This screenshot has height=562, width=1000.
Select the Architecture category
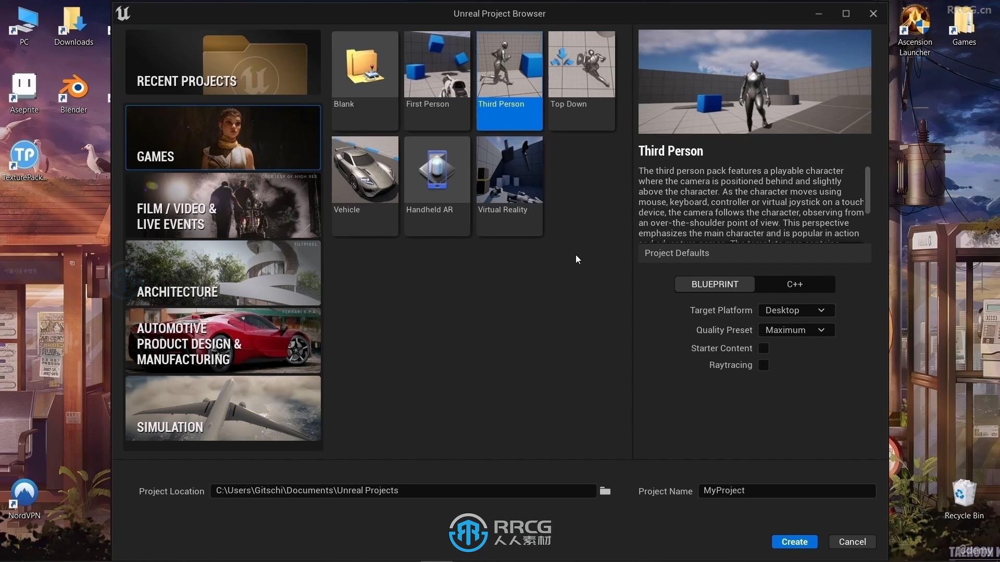[x=223, y=273]
